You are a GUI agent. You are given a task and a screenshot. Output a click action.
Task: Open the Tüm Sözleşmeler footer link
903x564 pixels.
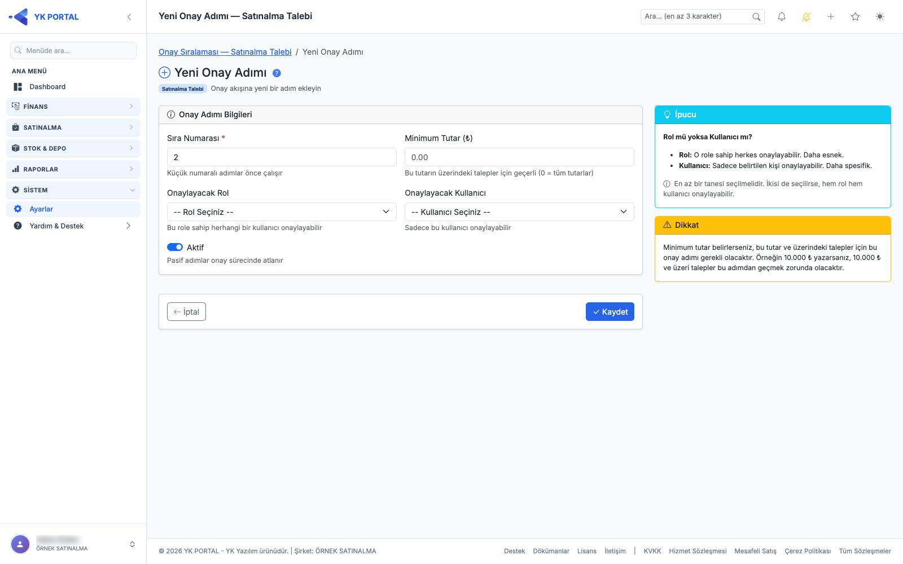coord(865,551)
